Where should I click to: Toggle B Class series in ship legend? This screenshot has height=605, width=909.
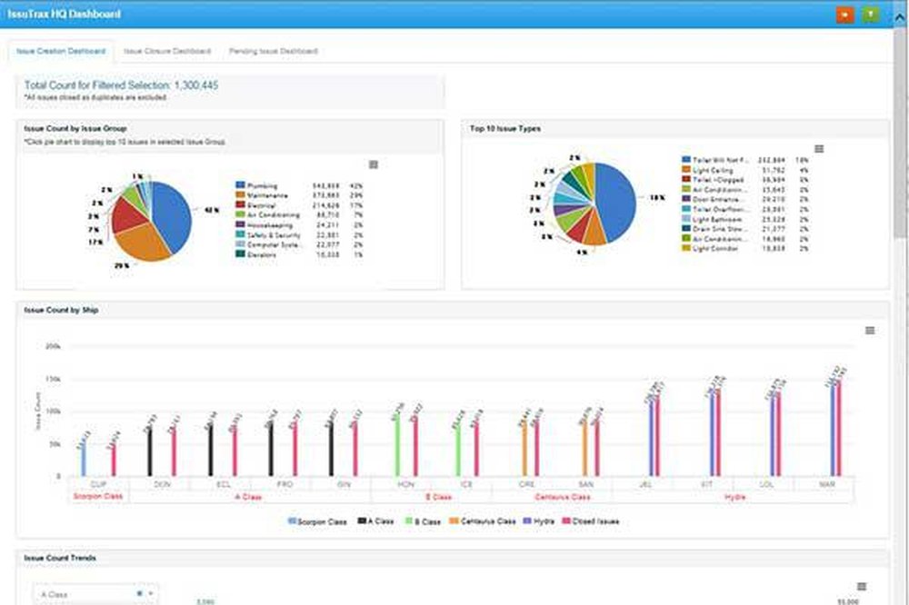(424, 521)
